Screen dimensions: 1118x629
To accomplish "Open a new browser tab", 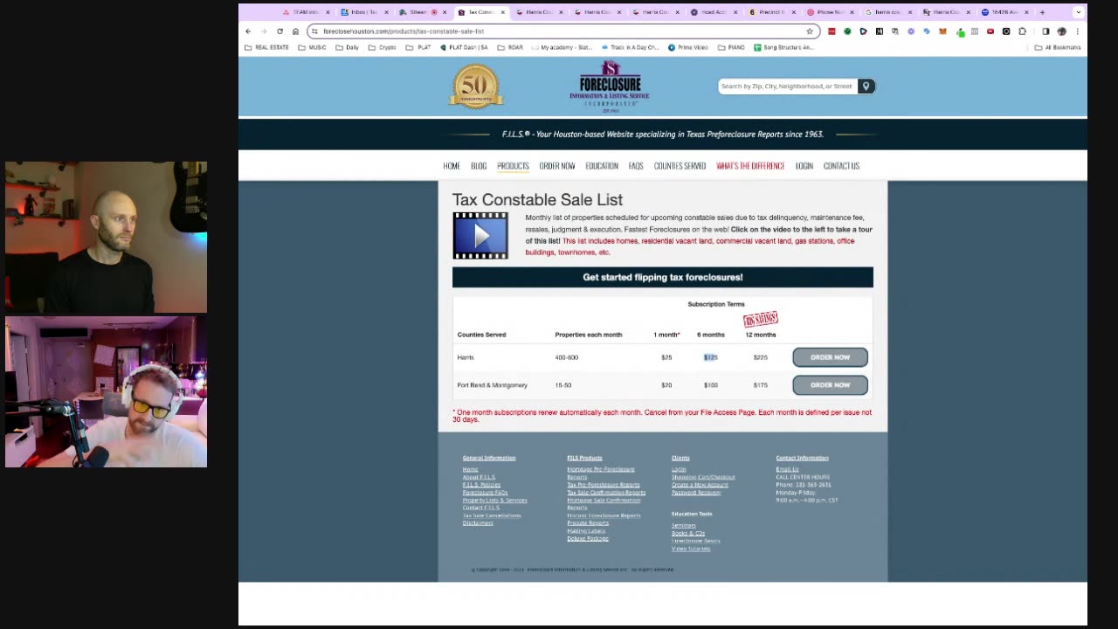I will [x=1042, y=12].
